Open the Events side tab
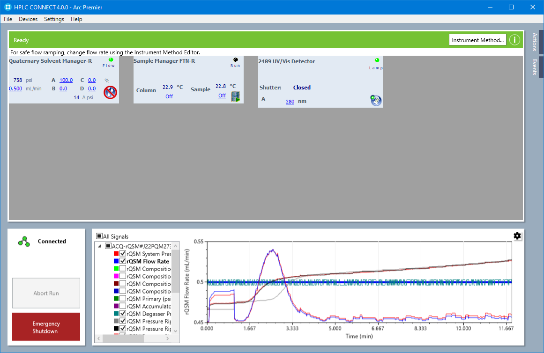Image resolution: width=544 pixels, height=353 pixels. [535, 67]
